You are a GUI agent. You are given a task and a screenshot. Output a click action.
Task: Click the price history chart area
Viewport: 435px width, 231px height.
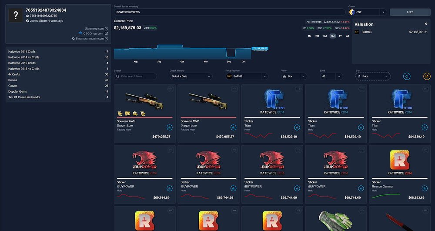pos(183,52)
